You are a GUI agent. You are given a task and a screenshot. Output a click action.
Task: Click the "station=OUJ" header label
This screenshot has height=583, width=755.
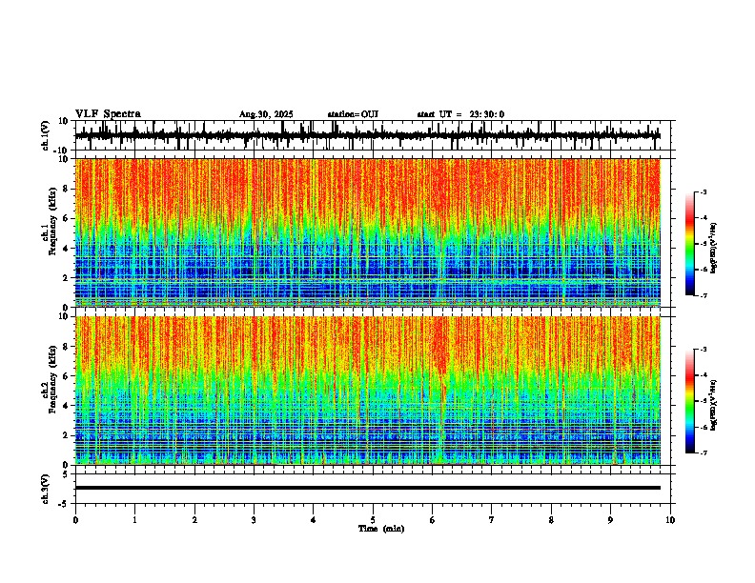pos(353,114)
